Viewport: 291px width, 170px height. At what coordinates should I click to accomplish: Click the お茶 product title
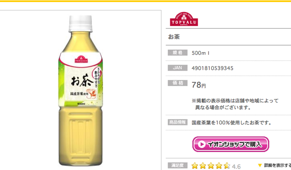pyautogui.click(x=174, y=37)
